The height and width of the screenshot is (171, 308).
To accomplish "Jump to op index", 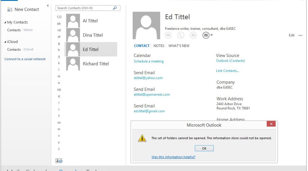I will click(x=59, y=89).
